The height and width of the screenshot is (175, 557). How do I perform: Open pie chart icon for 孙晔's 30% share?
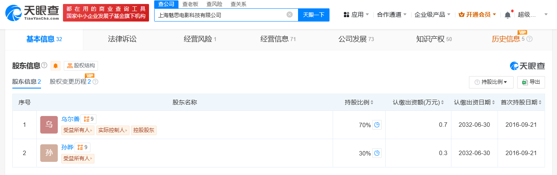pyautogui.click(x=377, y=153)
